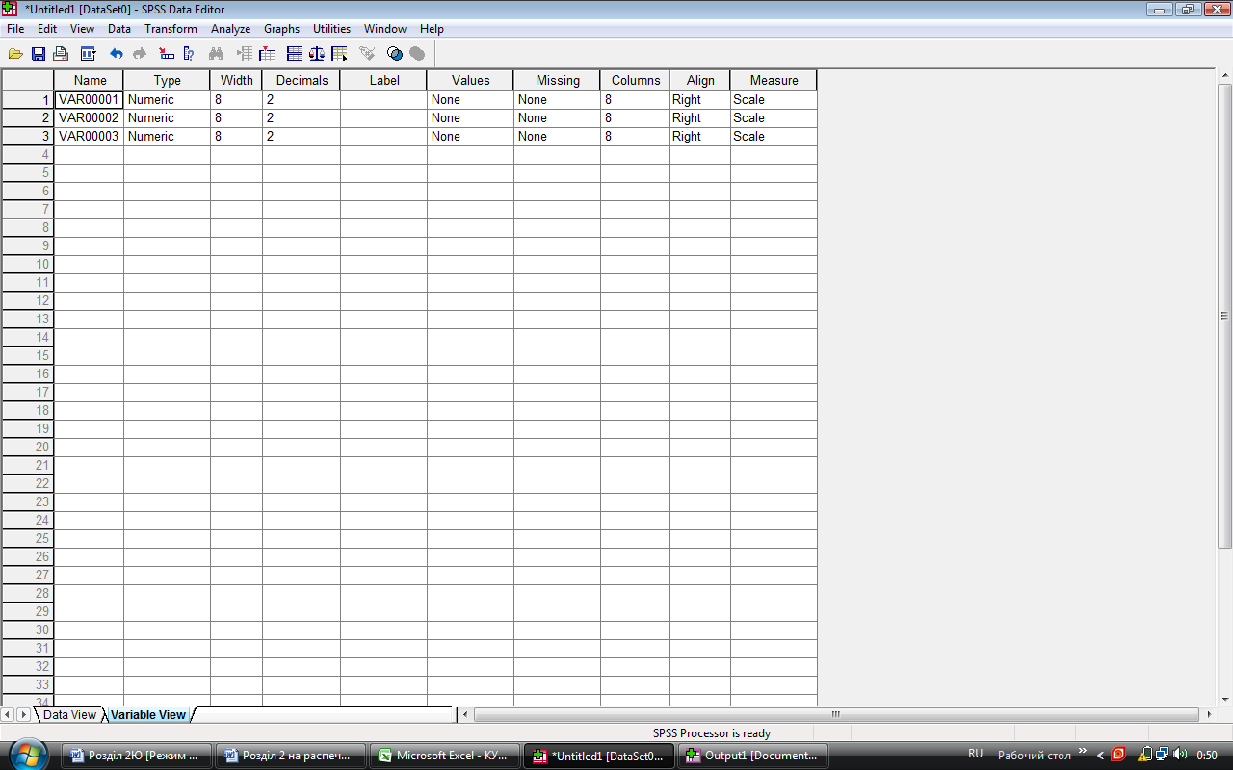
Task: Open the View menu
Action: (x=82, y=29)
